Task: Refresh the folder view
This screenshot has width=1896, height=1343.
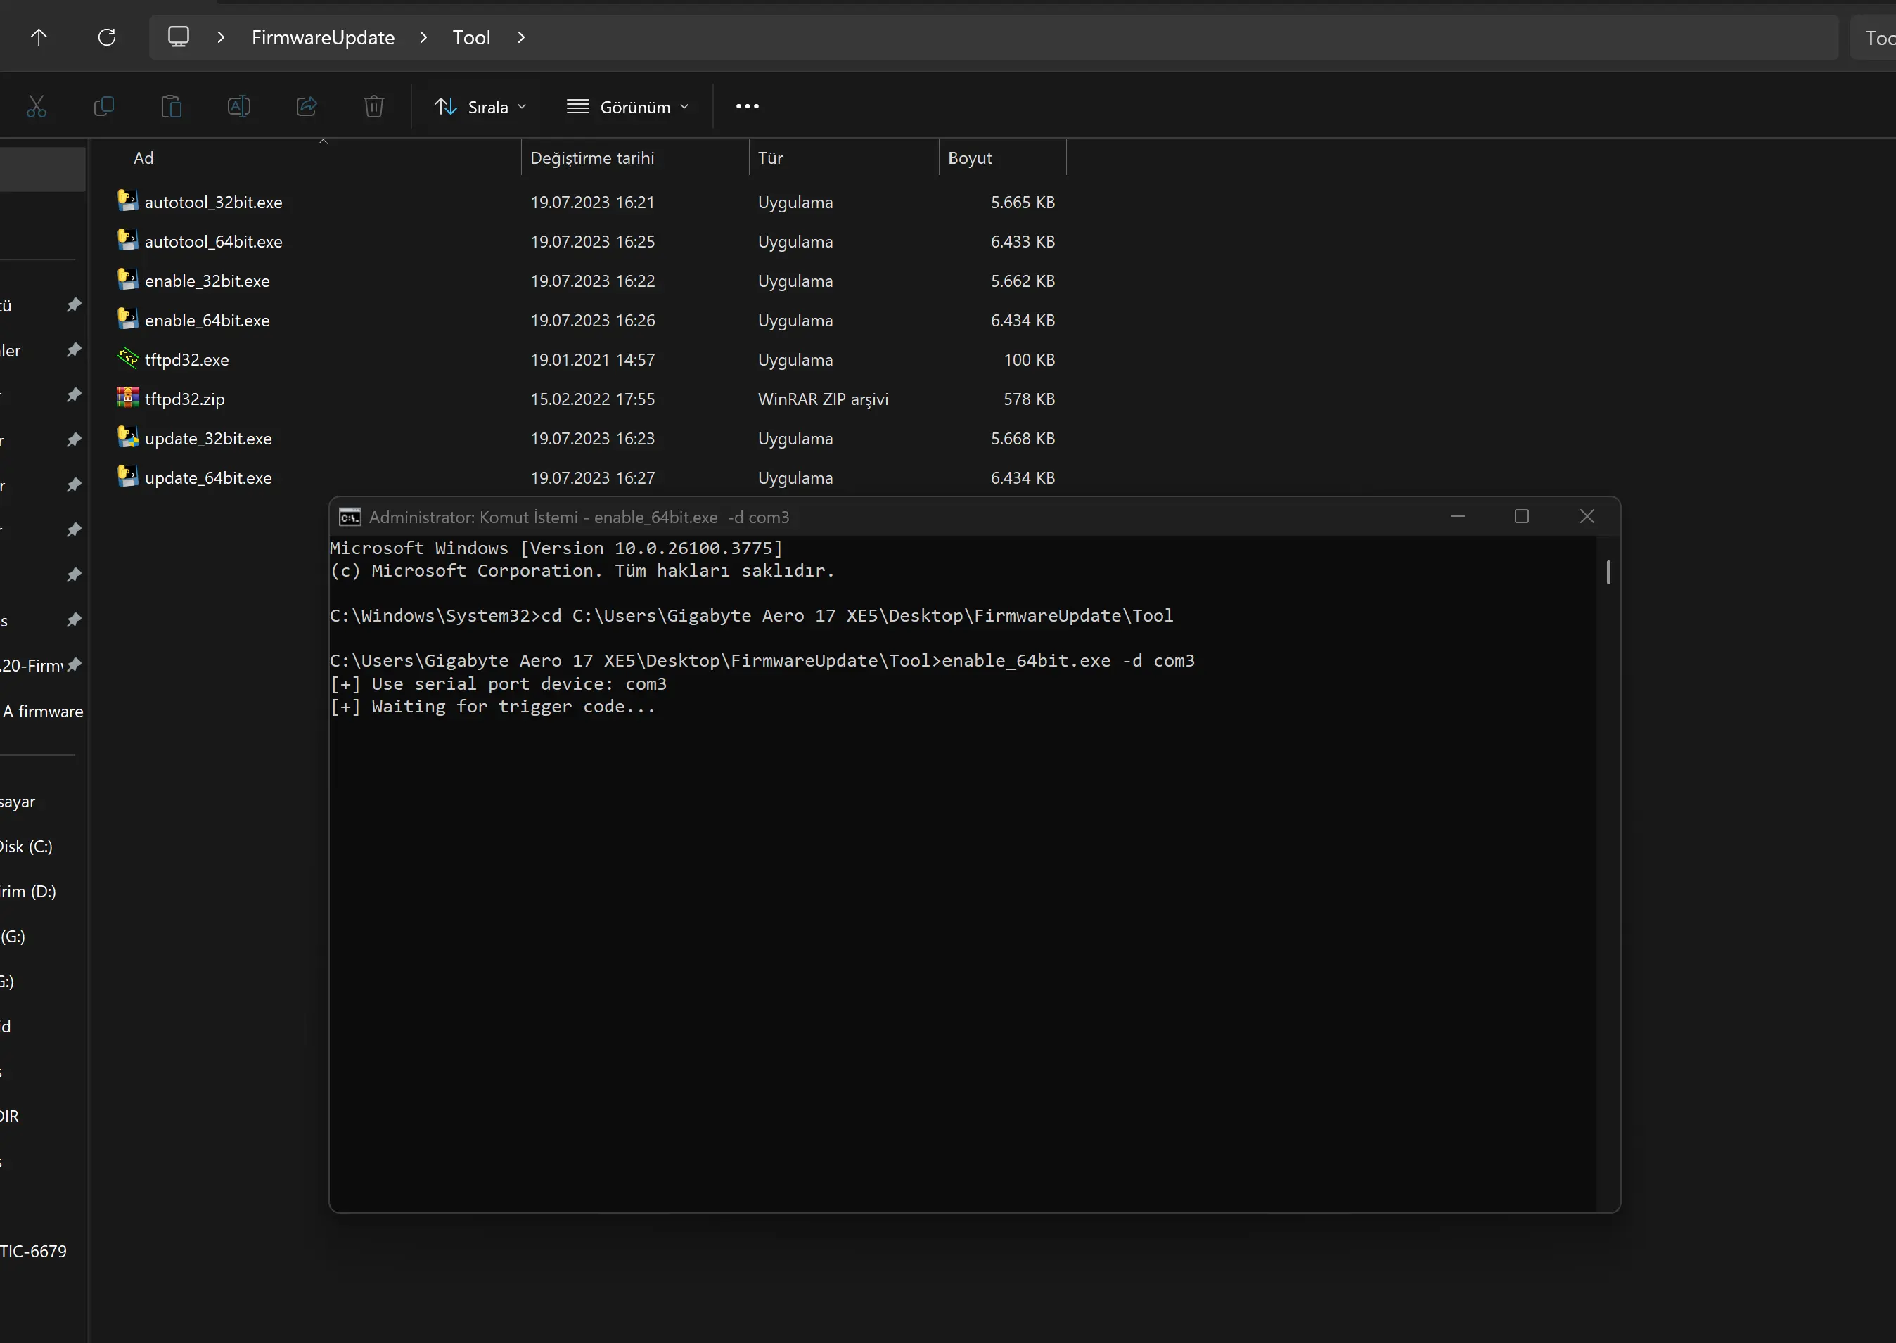Action: (107, 37)
